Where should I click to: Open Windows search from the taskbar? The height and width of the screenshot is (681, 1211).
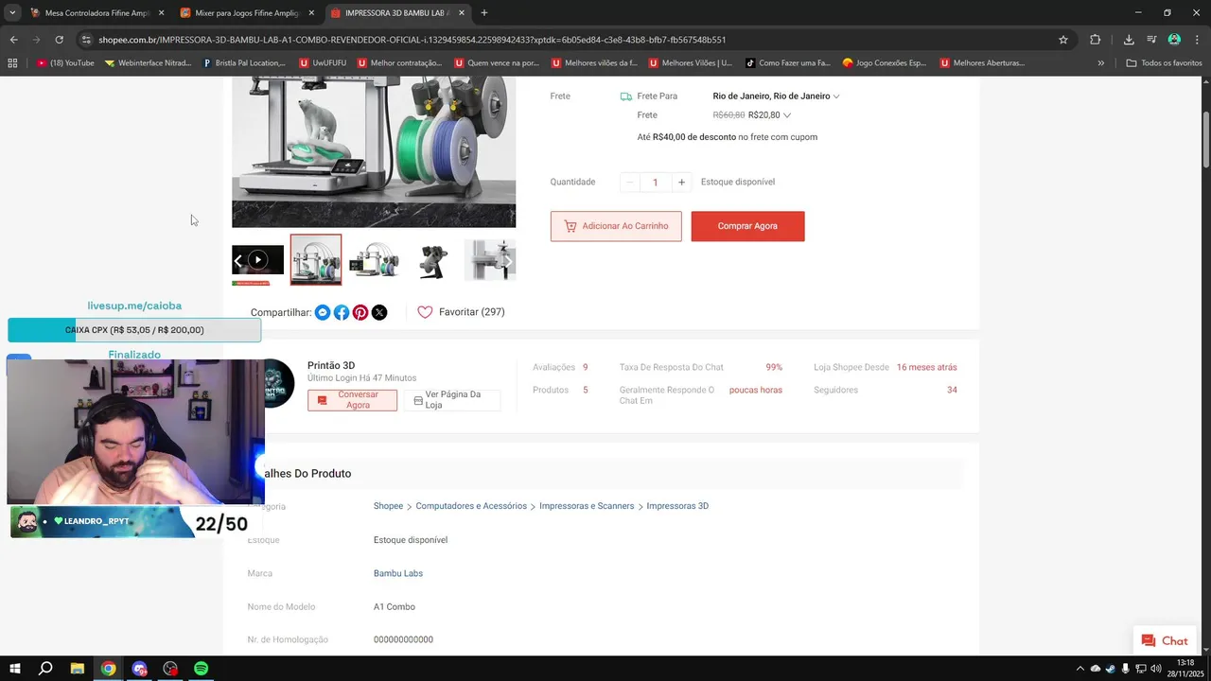pyautogui.click(x=45, y=669)
